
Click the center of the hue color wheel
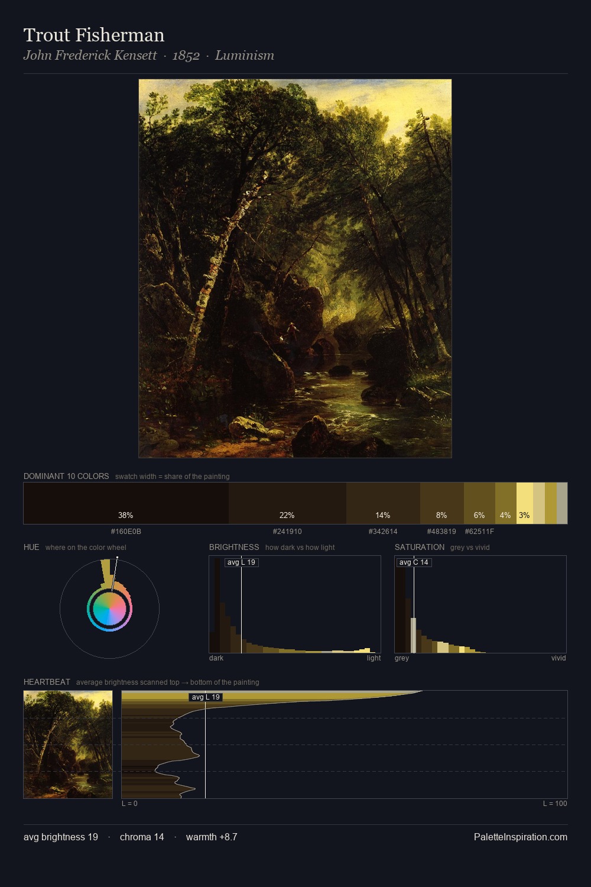tap(109, 608)
